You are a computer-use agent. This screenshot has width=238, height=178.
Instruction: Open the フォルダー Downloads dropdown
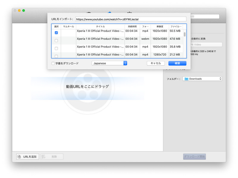tap(202, 79)
